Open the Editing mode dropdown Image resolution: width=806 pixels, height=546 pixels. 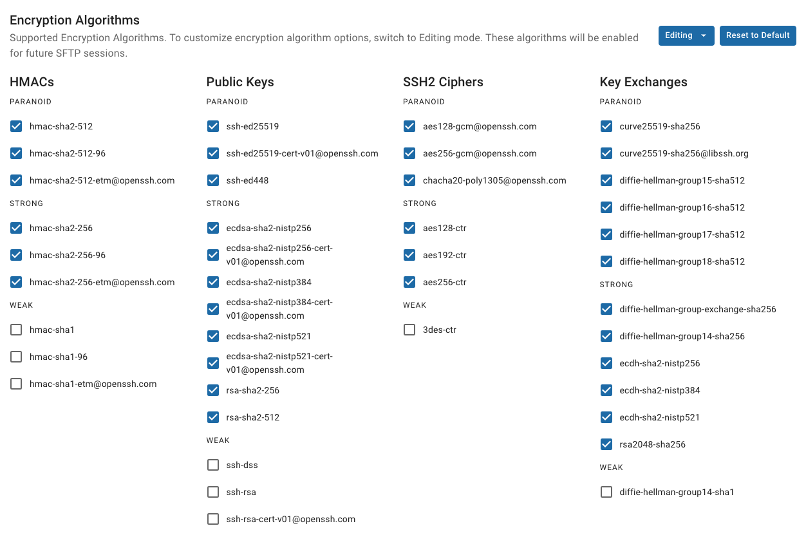pos(686,35)
